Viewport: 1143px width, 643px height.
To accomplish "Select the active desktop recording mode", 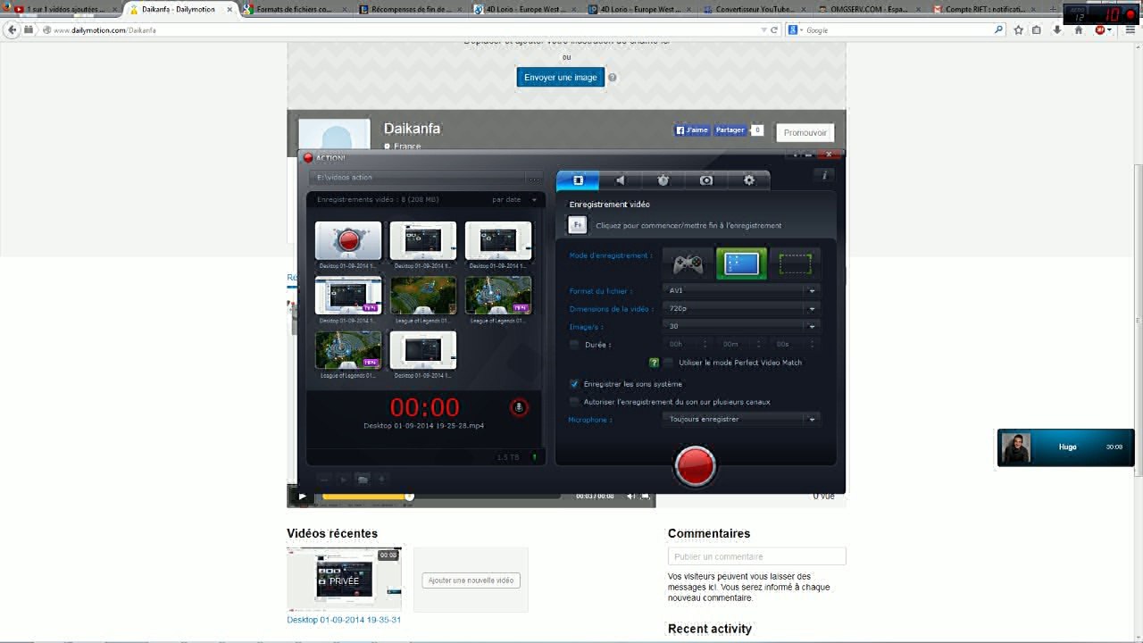I will tap(741, 263).
